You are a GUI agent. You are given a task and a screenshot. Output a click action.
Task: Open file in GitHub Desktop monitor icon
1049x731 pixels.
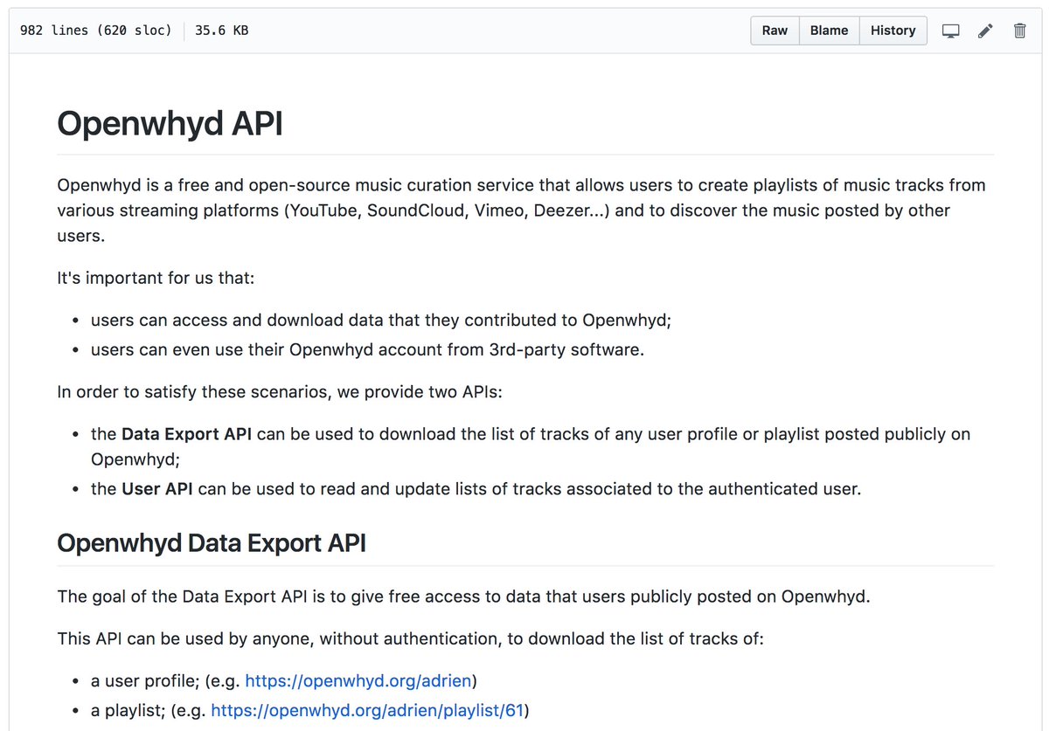click(x=950, y=31)
